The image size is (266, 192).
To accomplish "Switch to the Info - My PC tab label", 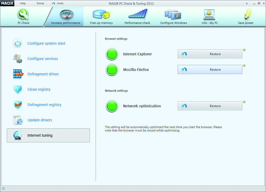I will 210,23.
